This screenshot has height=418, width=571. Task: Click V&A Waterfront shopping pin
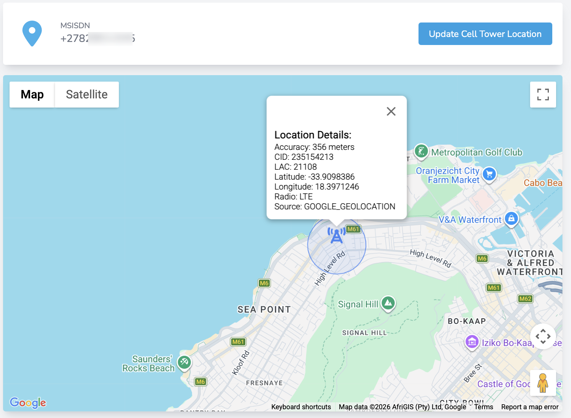(511, 219)
